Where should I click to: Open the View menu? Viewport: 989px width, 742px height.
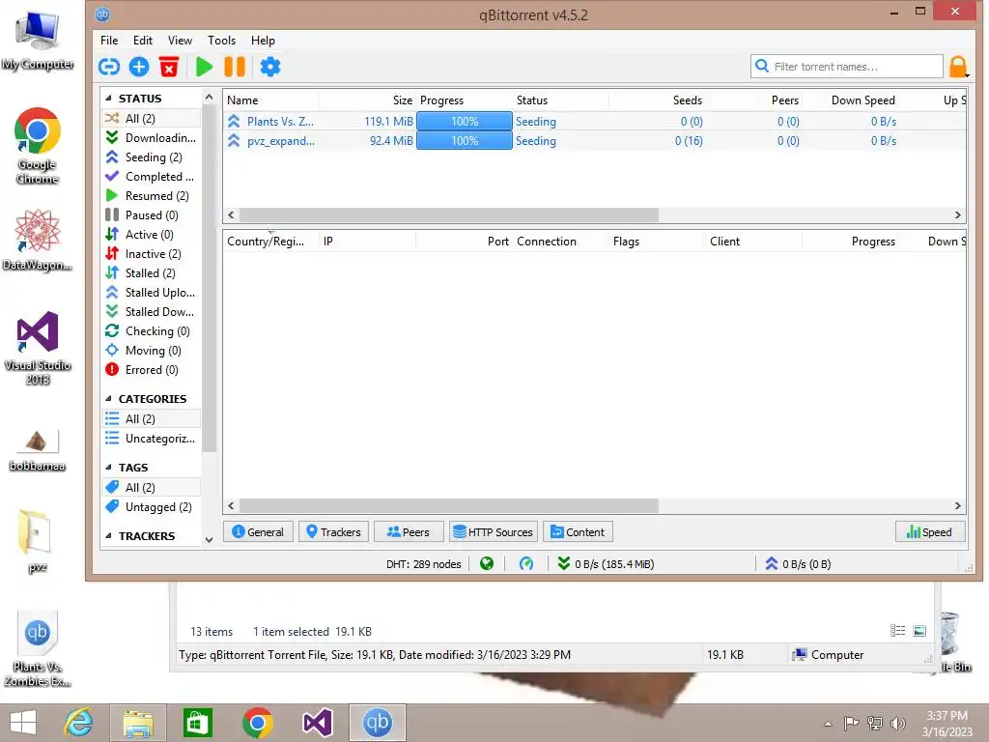pos(180,41)
